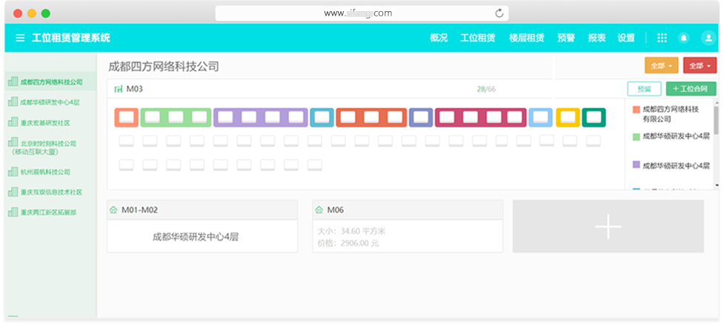Select the yellow-highlighted workstation seat

pyautogui.click(x=568, y=117)
